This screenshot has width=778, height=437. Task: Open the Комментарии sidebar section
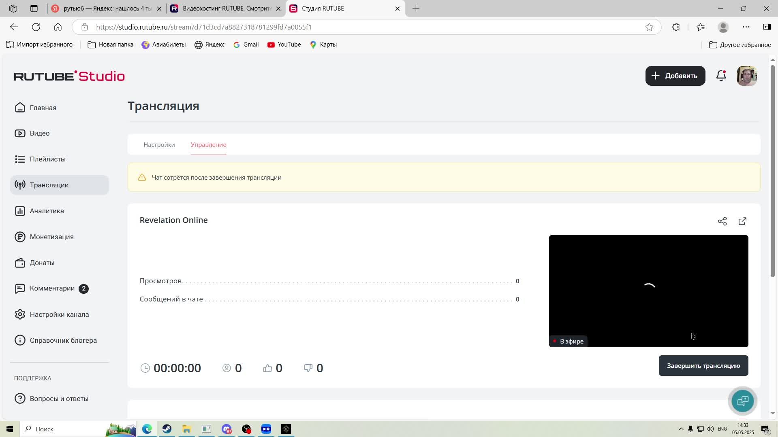pyautogui.click(x=60, y=289)
